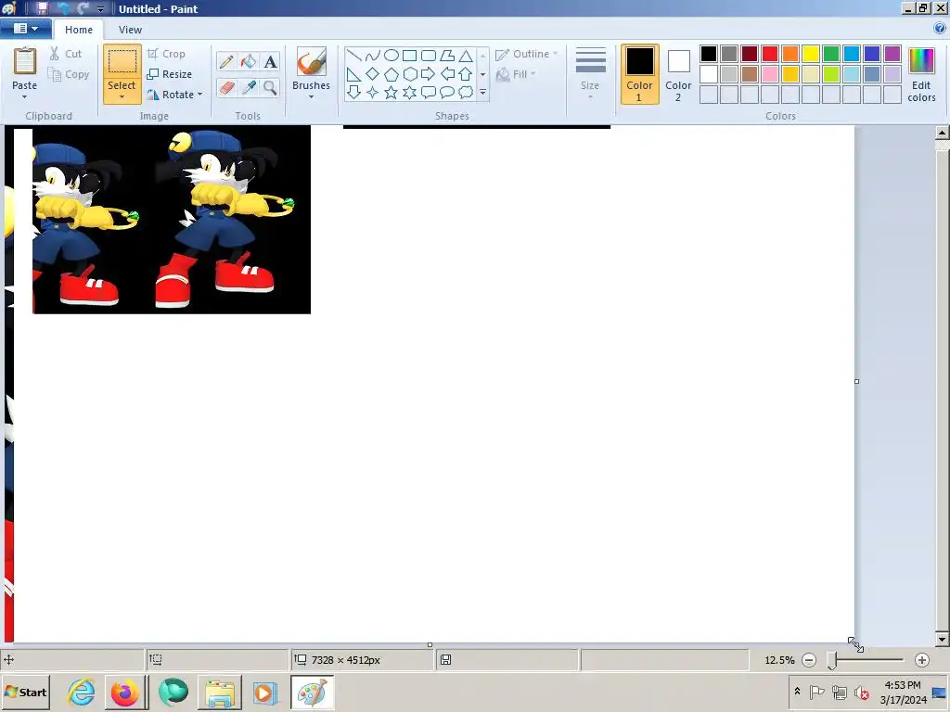This screenshot has width=950, height=712.
Task: Choose the Hexagon shape
Action: 409,74
